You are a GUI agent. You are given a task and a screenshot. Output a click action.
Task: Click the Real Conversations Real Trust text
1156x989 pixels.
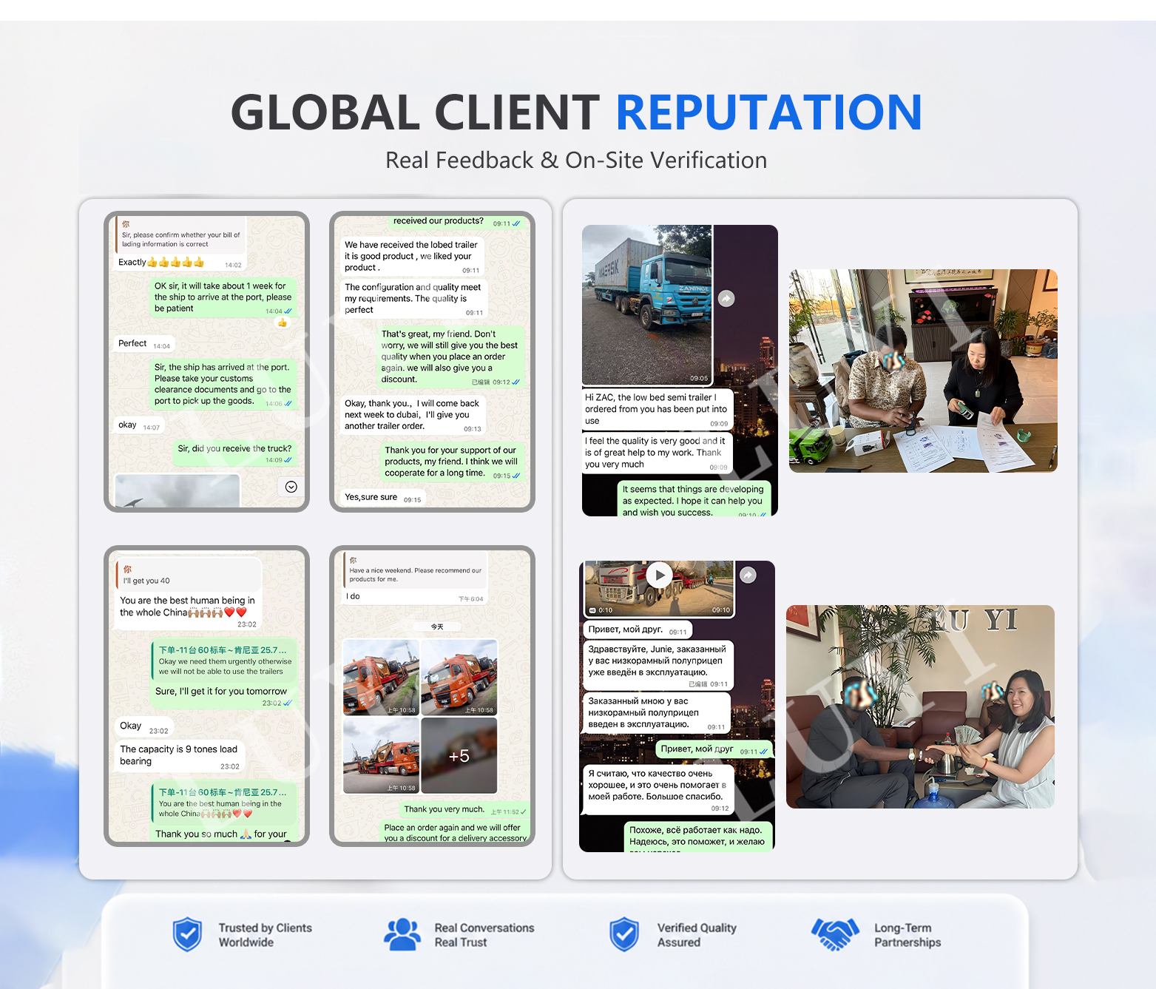click(484, 935)
